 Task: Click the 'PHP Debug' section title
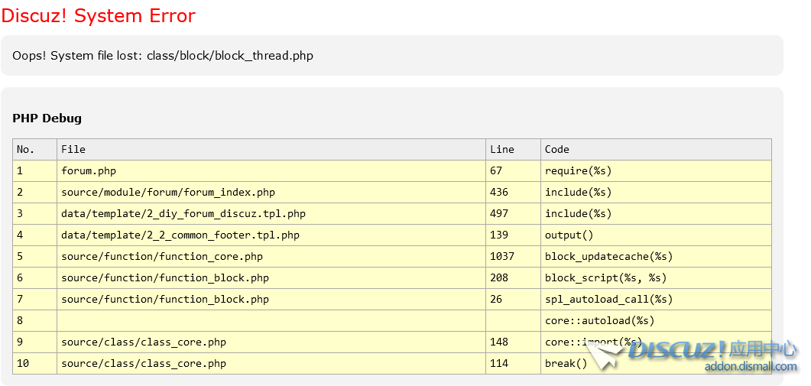point(47,118)
